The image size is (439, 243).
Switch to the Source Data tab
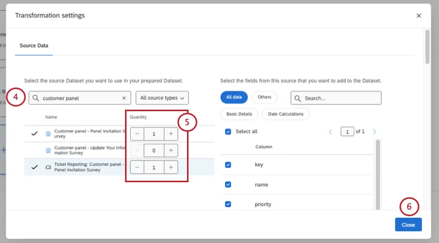[x=34, y=45]
